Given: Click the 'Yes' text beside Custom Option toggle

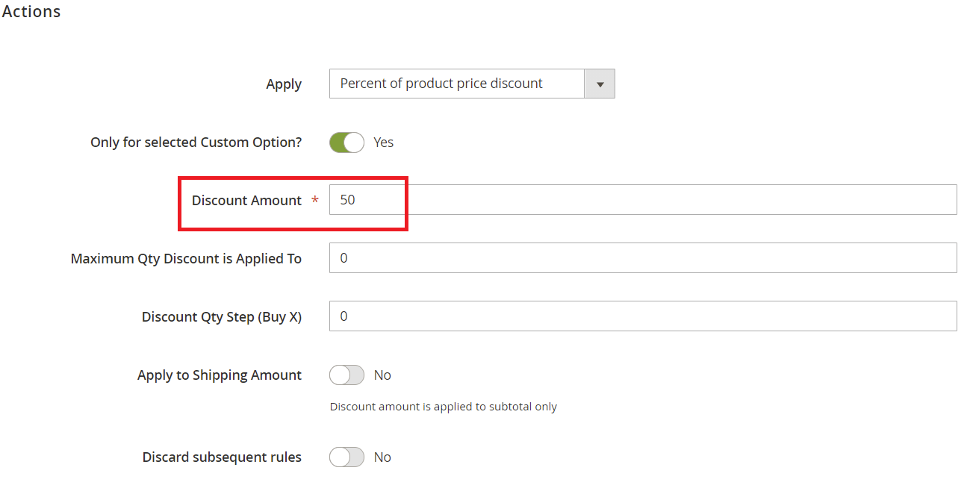Looking at the screenshot, I should click(x=383, y=142).
